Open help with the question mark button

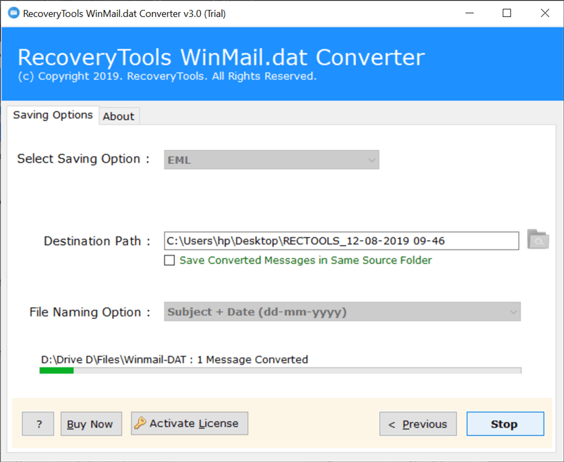click(x=38, y=424)
